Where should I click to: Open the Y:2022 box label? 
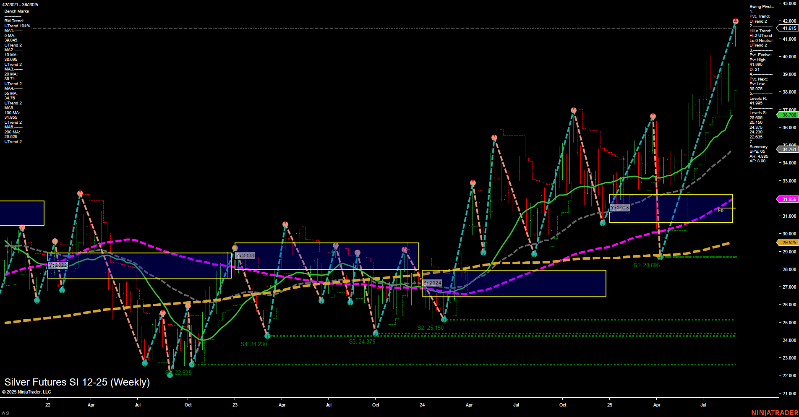coord(58,265)
